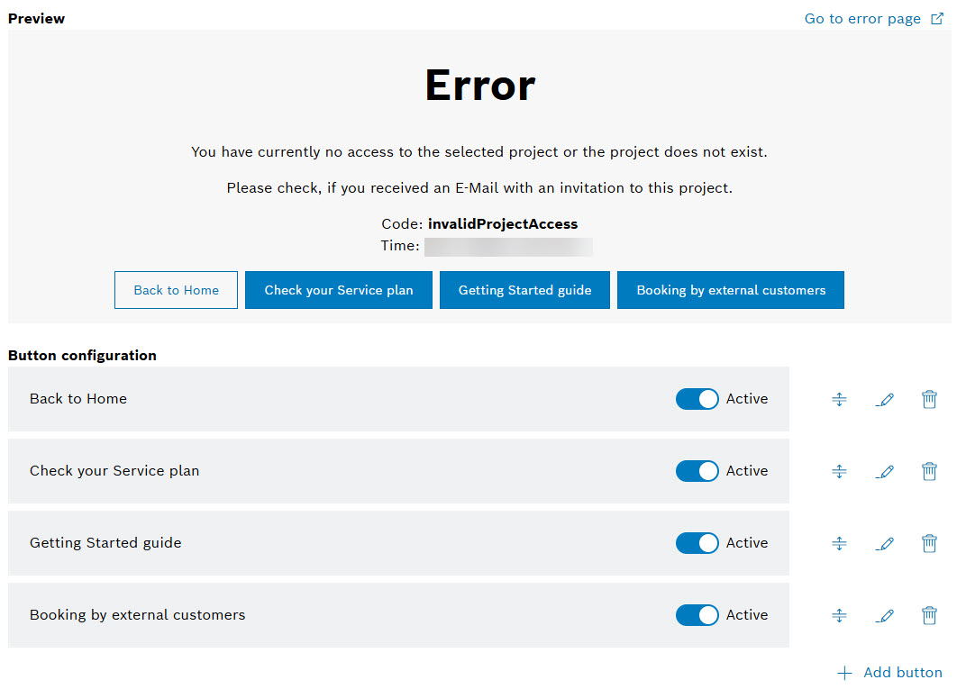The width and height of the screenshot is (957, 698).
Task: Delete the Getting Started guide entry
Action: [929, 543]
